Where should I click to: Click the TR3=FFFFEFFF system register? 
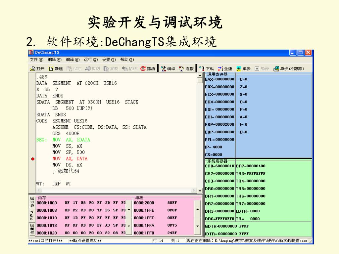click(x=251, y=173)
